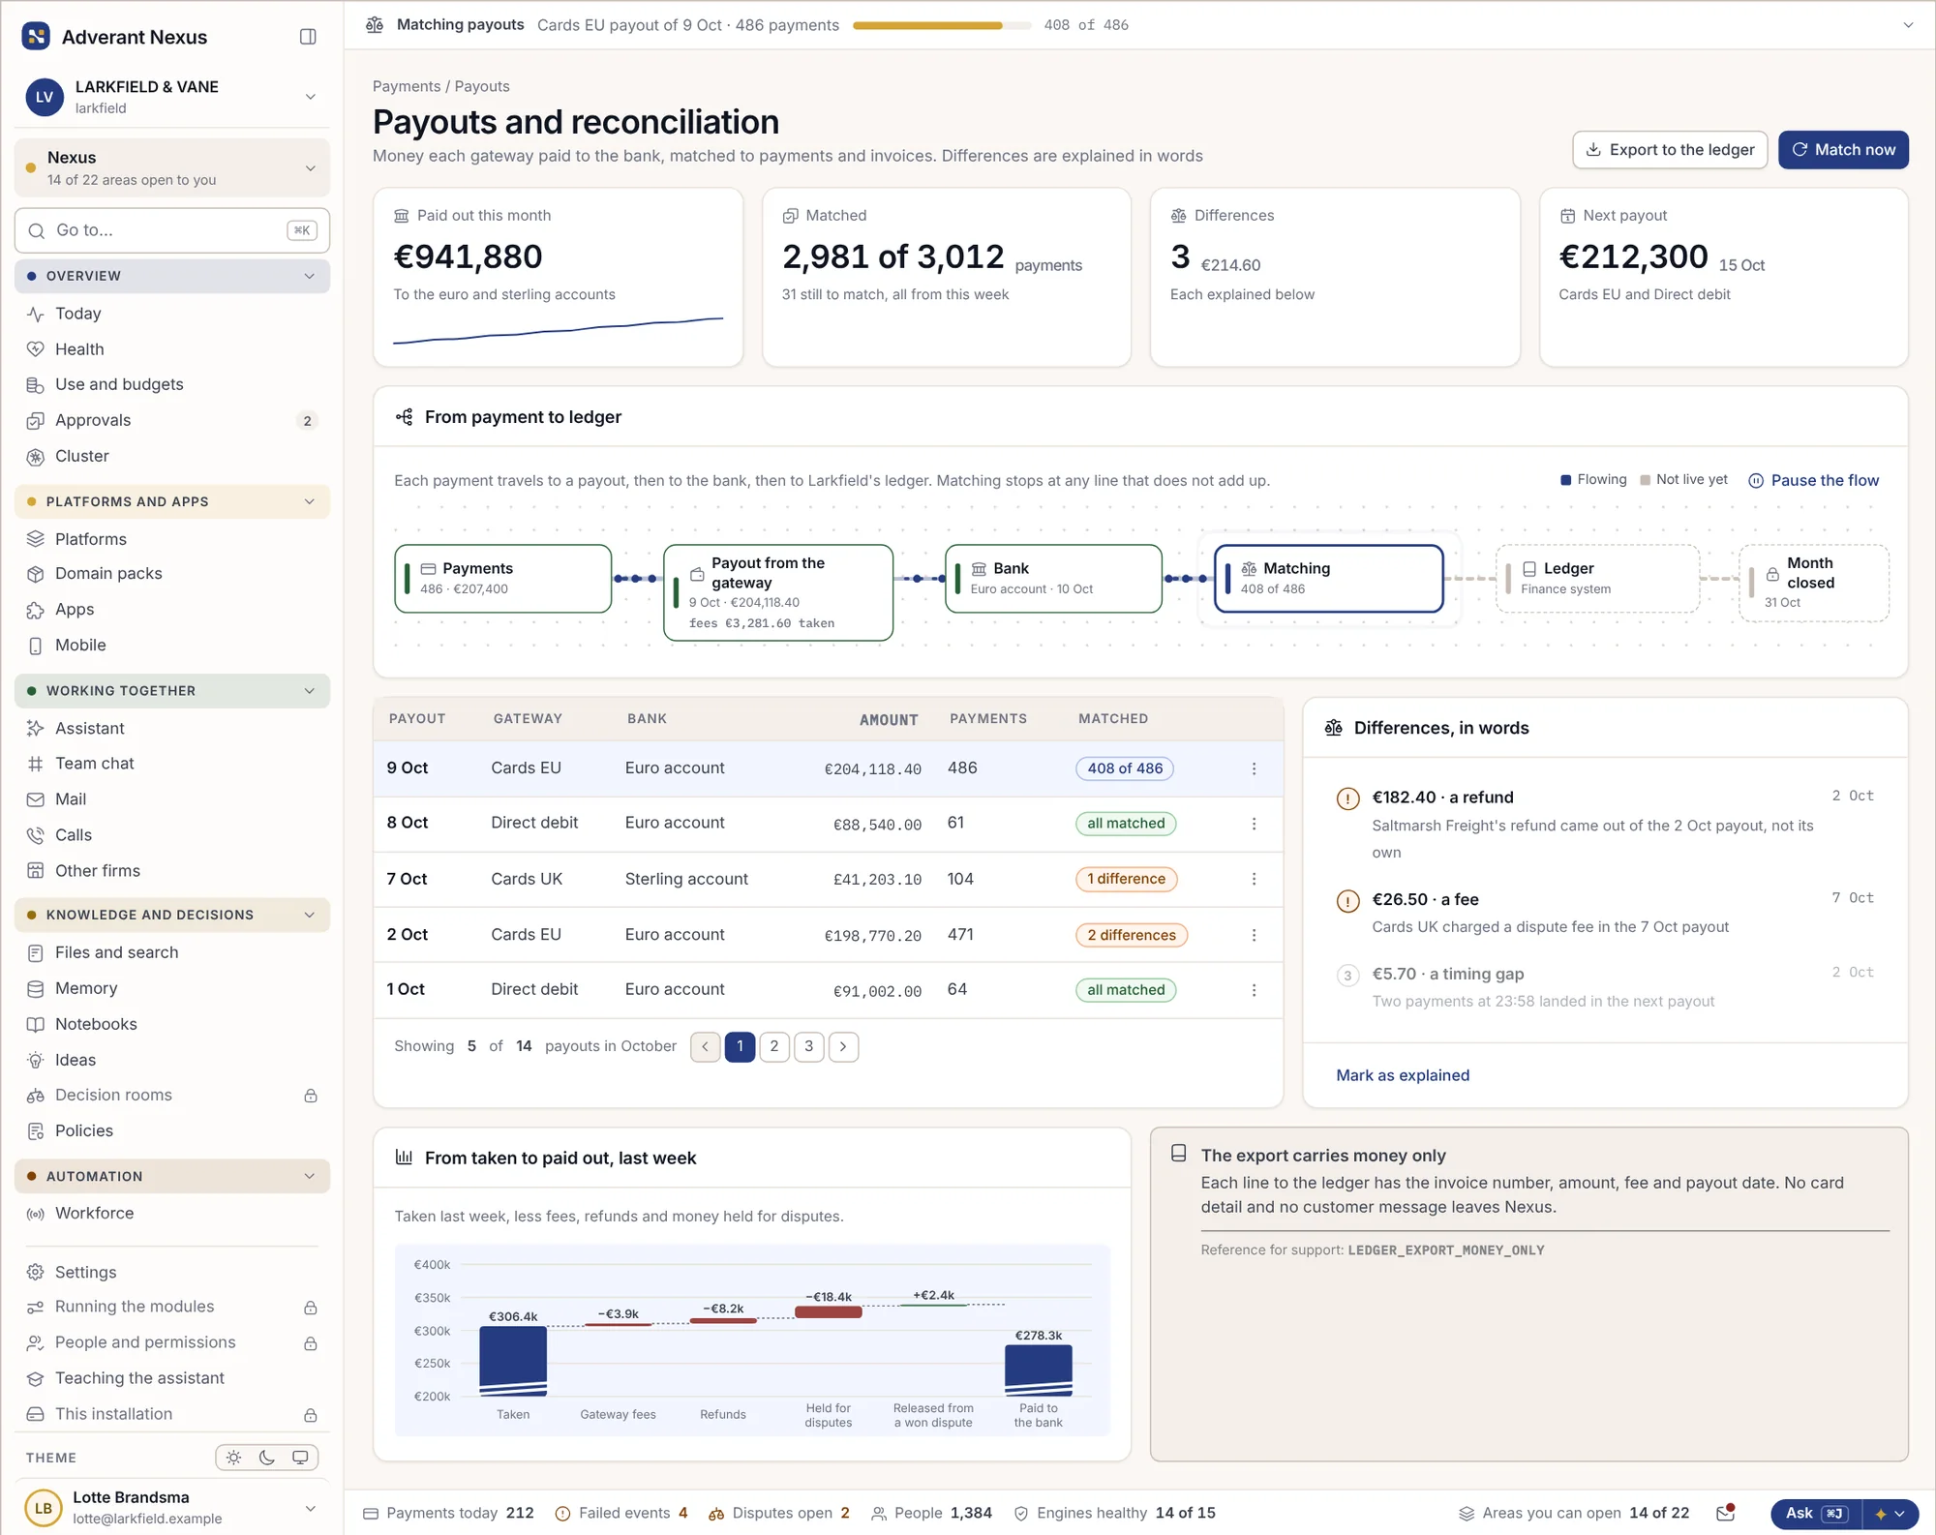Select the Matching step in the flow
The width and height of the screenshot is (1936, 1535).
[x=1328, y=579]
